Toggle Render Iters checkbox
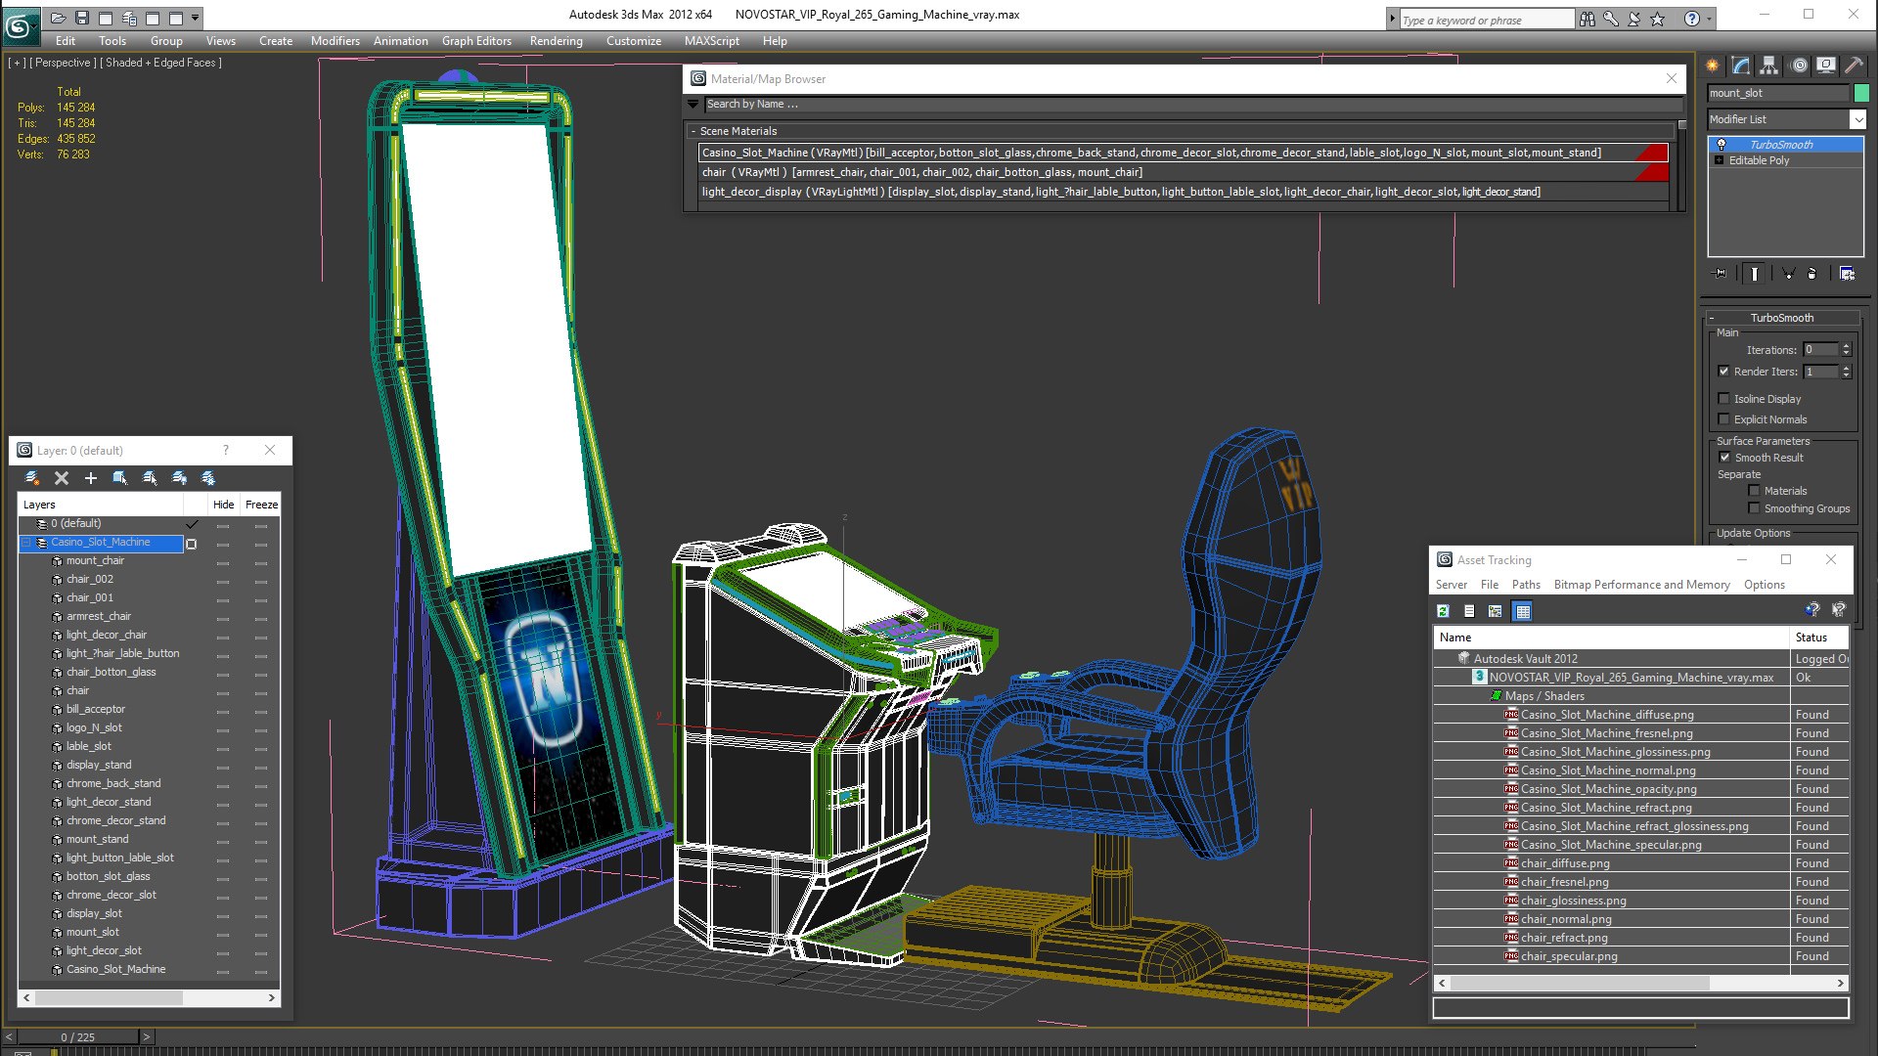The image size is (1878, 1056). [x=1724, y=372]
